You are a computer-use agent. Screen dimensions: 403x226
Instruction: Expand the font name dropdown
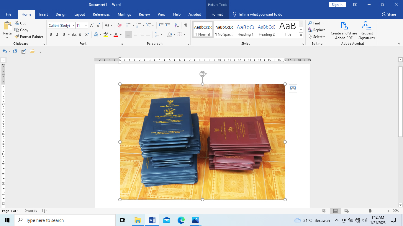point(73,26)
